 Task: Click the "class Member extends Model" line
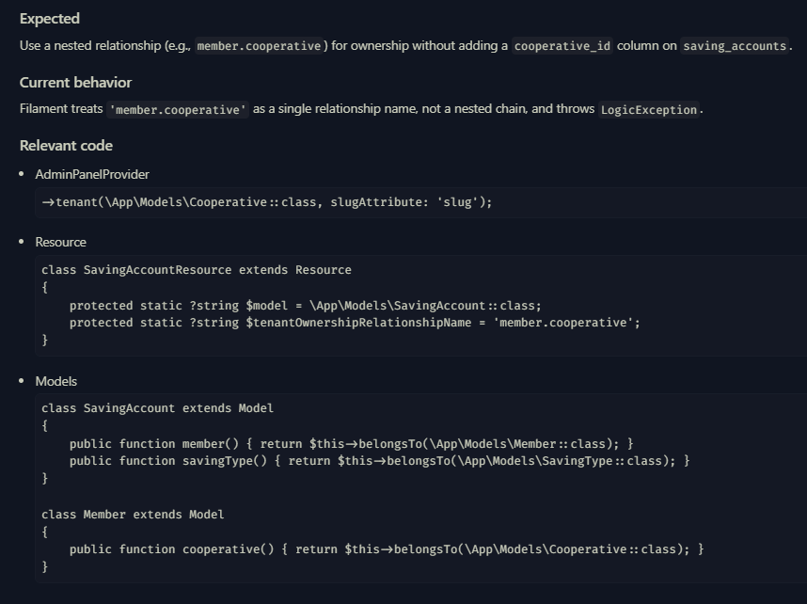click(133, 515)
